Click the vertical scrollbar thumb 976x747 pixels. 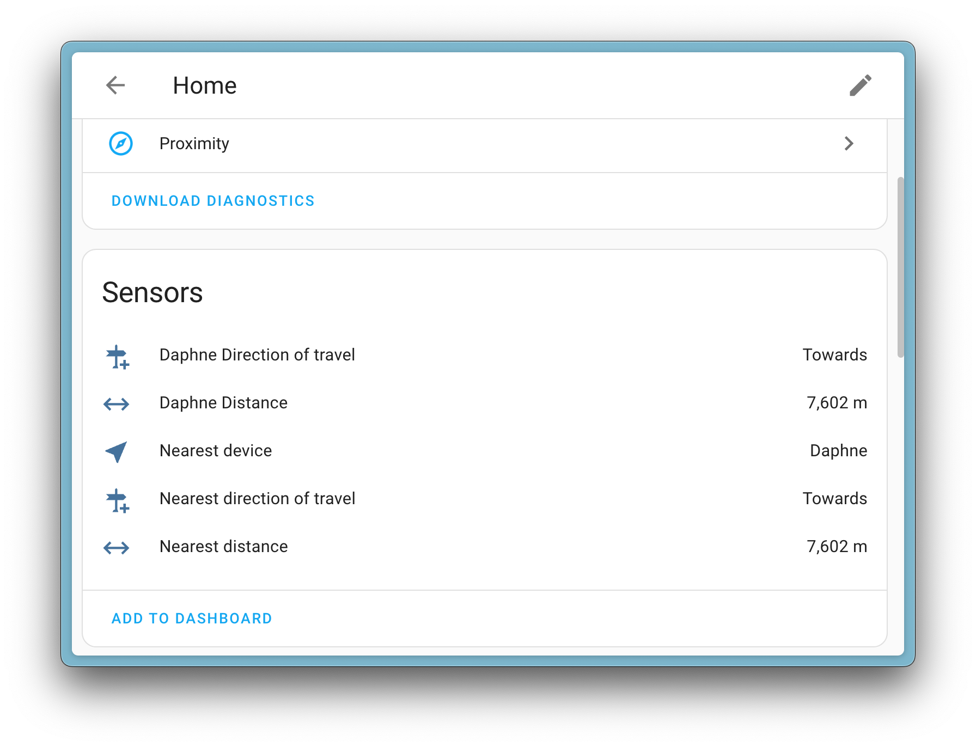point(900,267)
